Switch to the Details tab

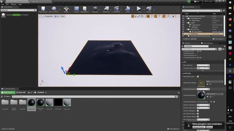point(187,43)
